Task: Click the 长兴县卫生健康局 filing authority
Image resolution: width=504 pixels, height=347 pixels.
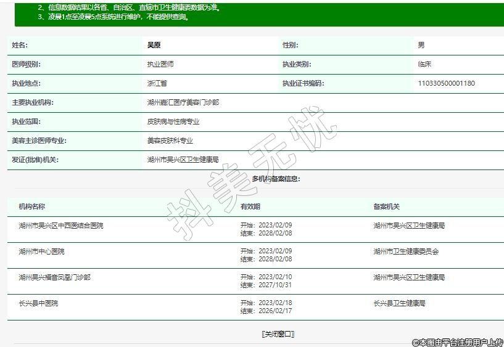Action: (399, 303)
